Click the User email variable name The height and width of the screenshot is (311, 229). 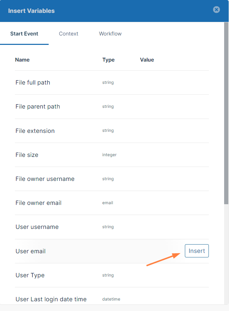click(x=31, y=251)
